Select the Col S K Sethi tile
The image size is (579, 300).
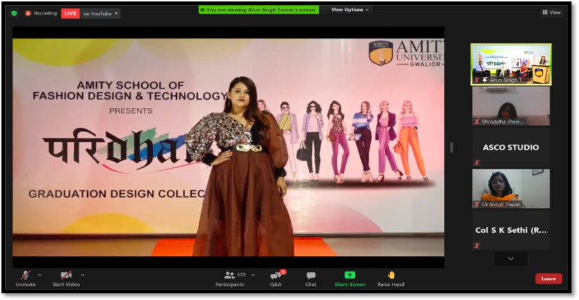point(511,230)
